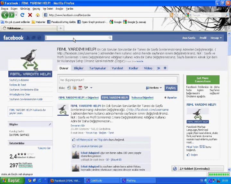The width and height of the screenshot is (231, 184).
Task: Open the Araçlar menu
Action: pyautogui.click(x=59, y=9)
